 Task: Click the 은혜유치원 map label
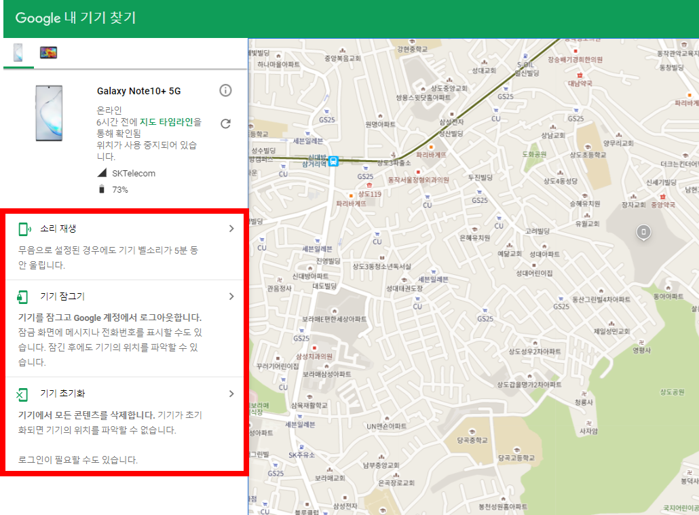tap(475, 237)
